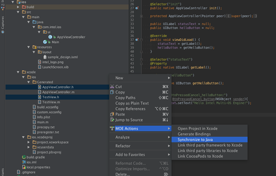
Task: Collapse the Generated folder
Action: pos(28,82)
